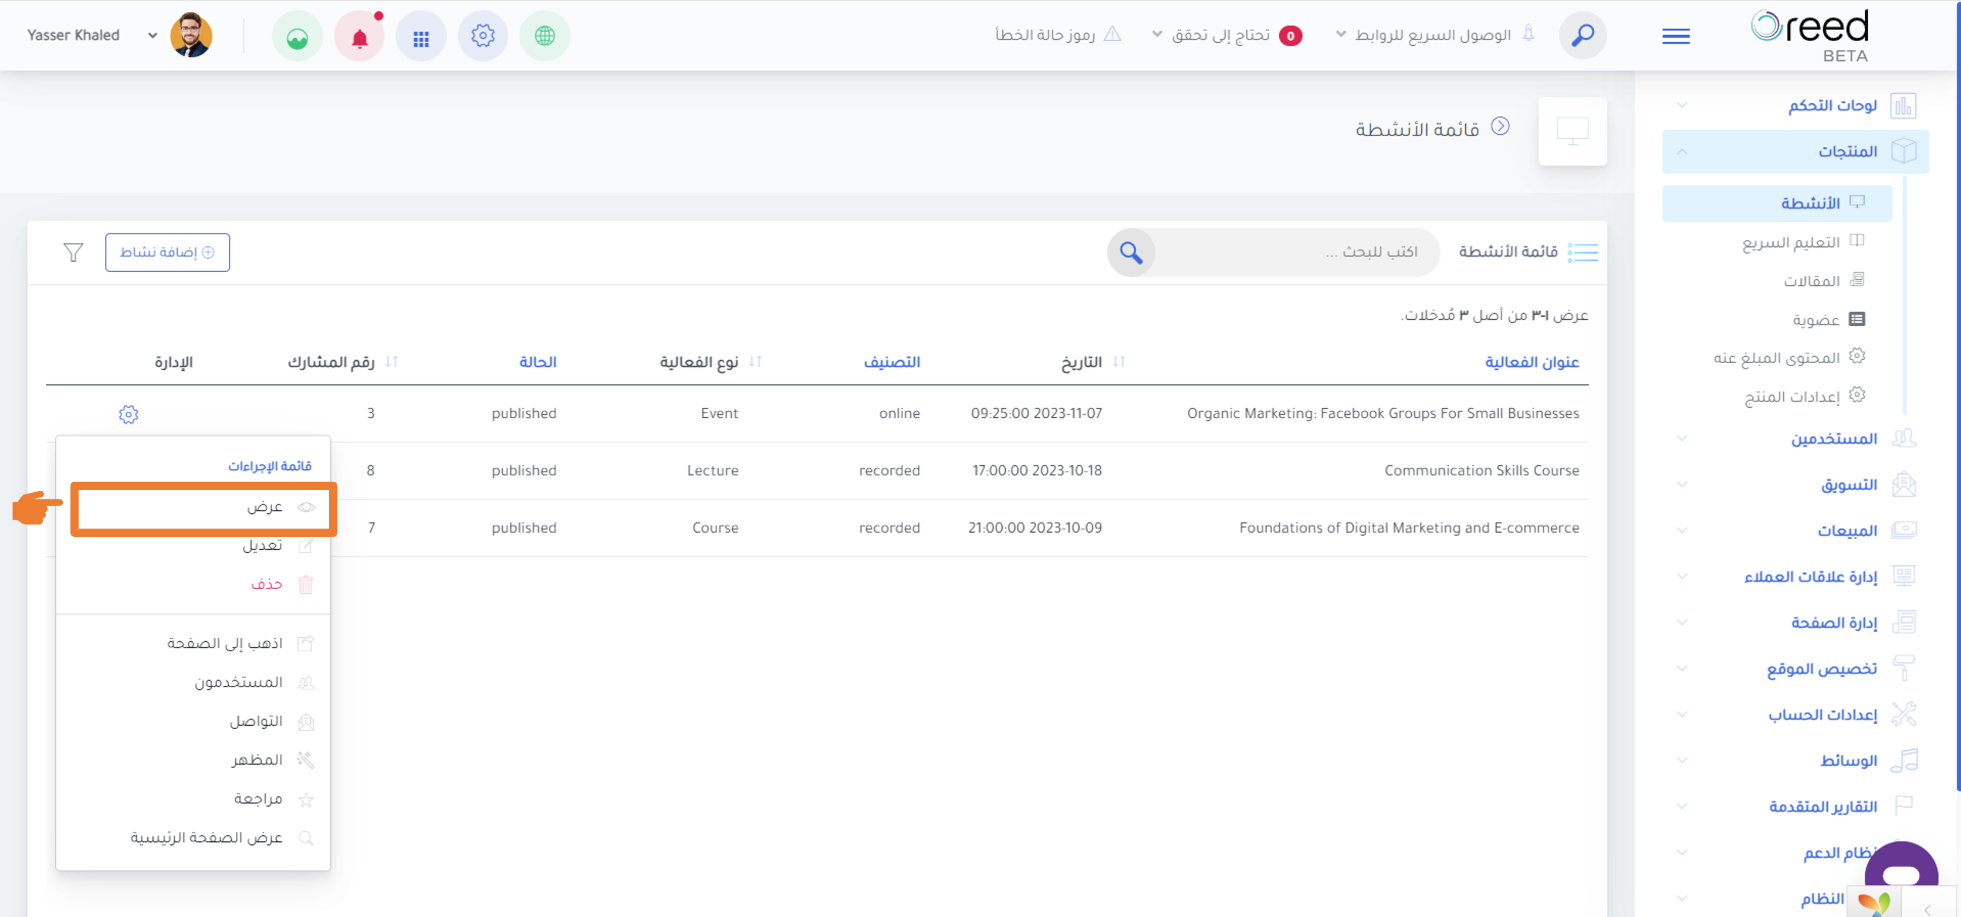Toggle the hamburger sidebar menu
The height and width of the screenshot is (917, 1961).
[1675, 36]
